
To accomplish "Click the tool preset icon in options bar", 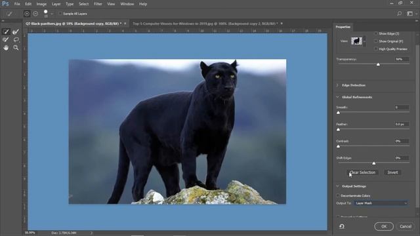I will 10,14.
